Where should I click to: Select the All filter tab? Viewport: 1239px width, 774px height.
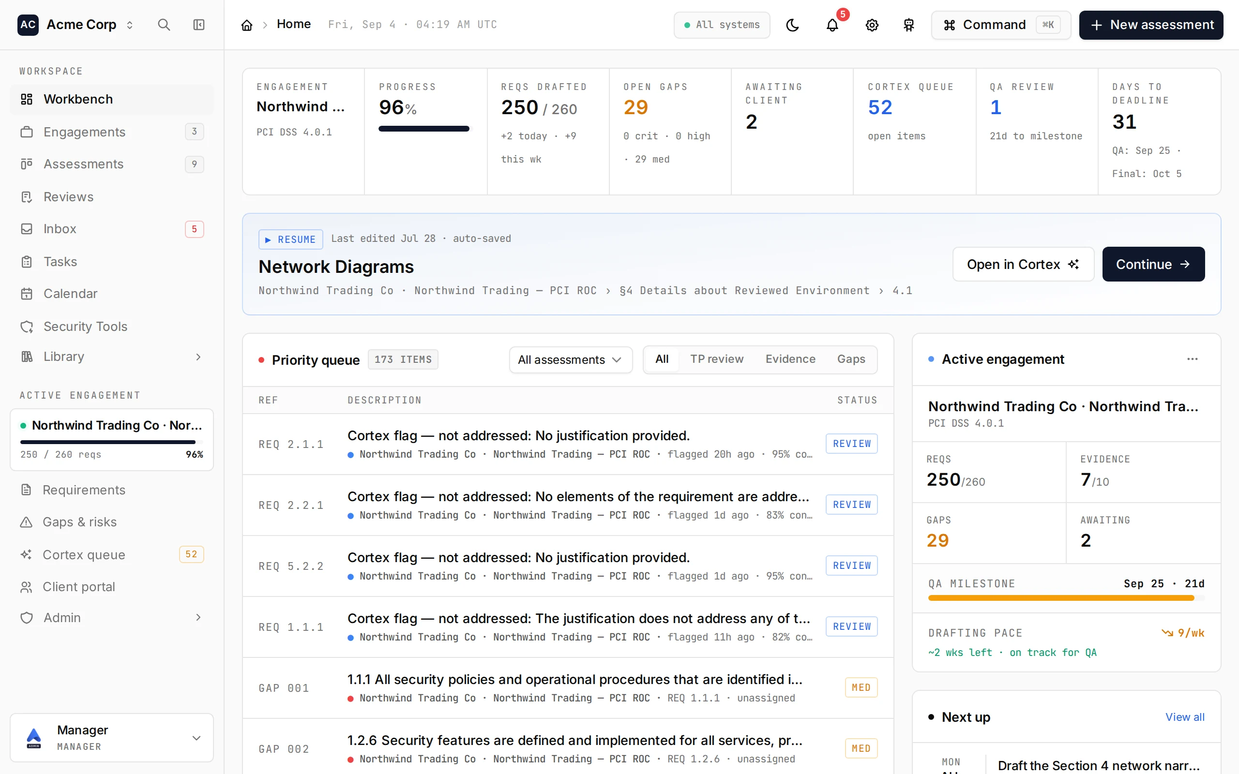point(662,359)
